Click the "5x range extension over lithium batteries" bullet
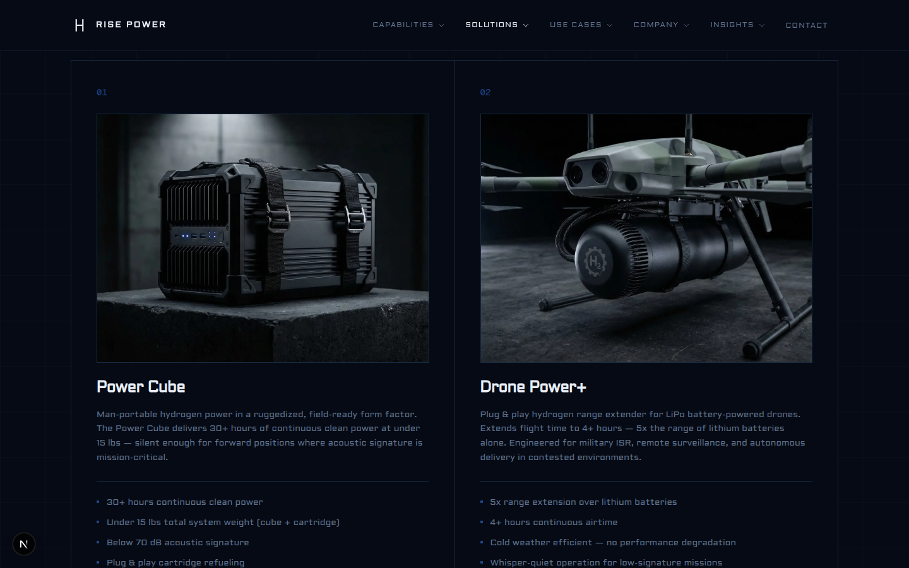Screen dimensions: 909x568 (x=584, y=502)
